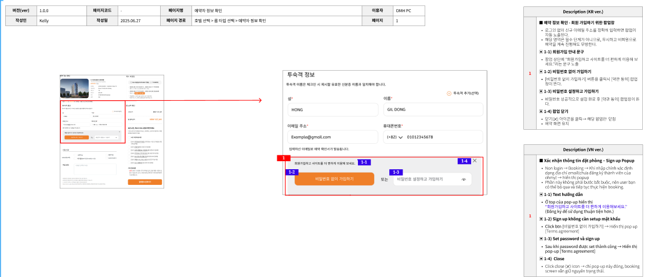This screenshot has height=277, width=648.
Task: Click the 버전(ver) header cell
Action: 21,11
